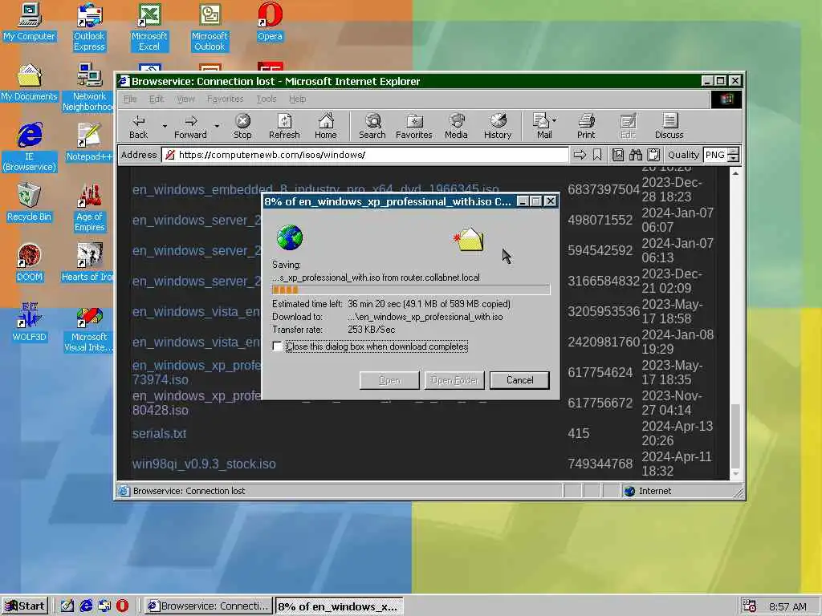Click the page vertical scrollbar thumb
The height and width of the screenshot is (616, 822).
click(735, 436)
